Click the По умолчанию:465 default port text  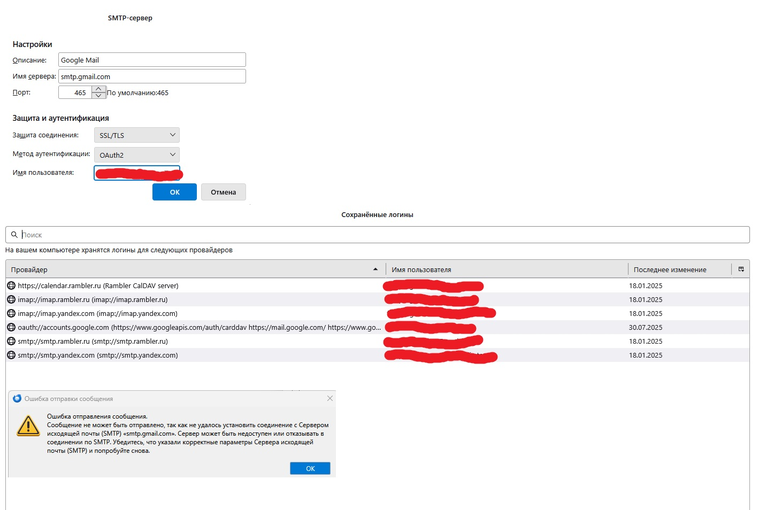click(x=137, y=92)
